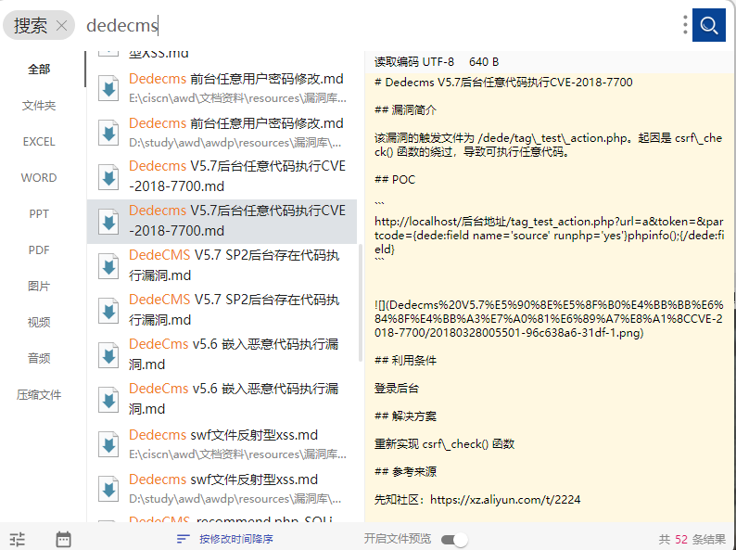Filter results by 压缩文件
736x550 pixels.
click(x=39, y=395)
